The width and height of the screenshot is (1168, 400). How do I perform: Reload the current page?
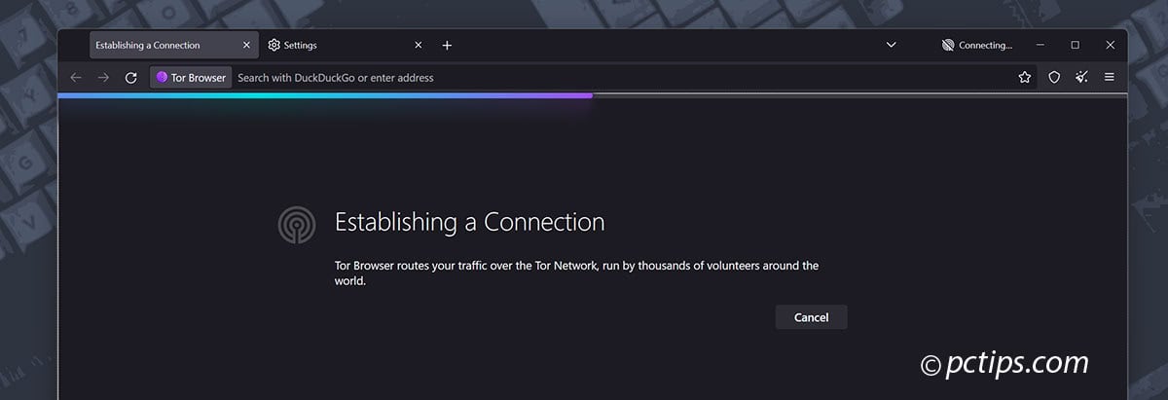tap(131, 78)
